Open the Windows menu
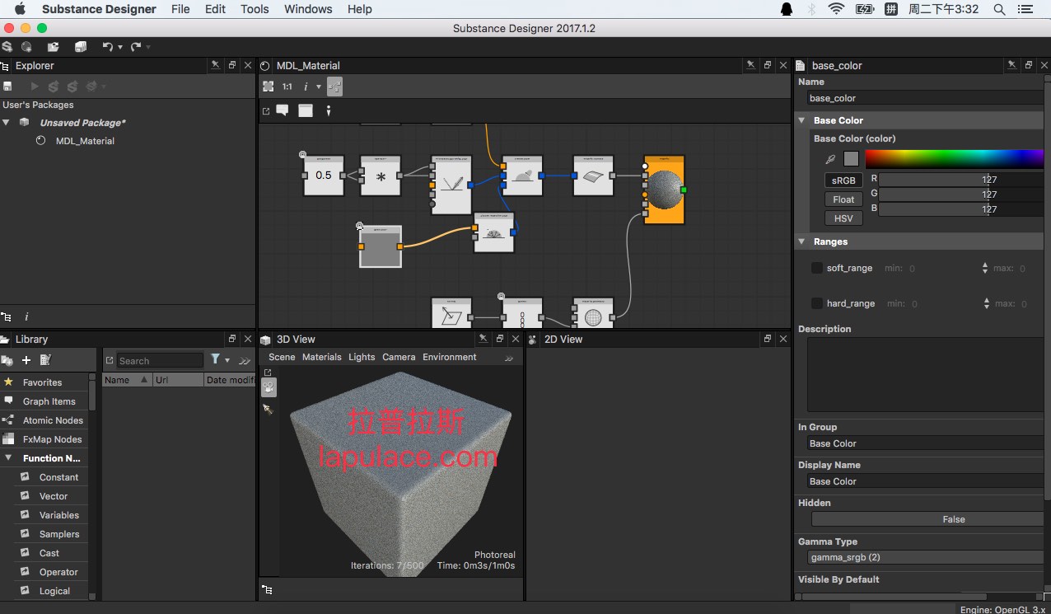The height and width of the screenshot is (614, 1051). [310, 9]
